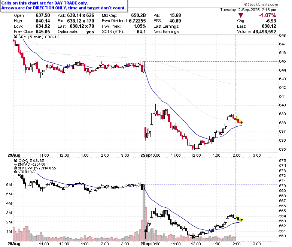292x247 pixels.
Task: Click the $TRIN bar legend icon
Action: (x=16, y=172)
